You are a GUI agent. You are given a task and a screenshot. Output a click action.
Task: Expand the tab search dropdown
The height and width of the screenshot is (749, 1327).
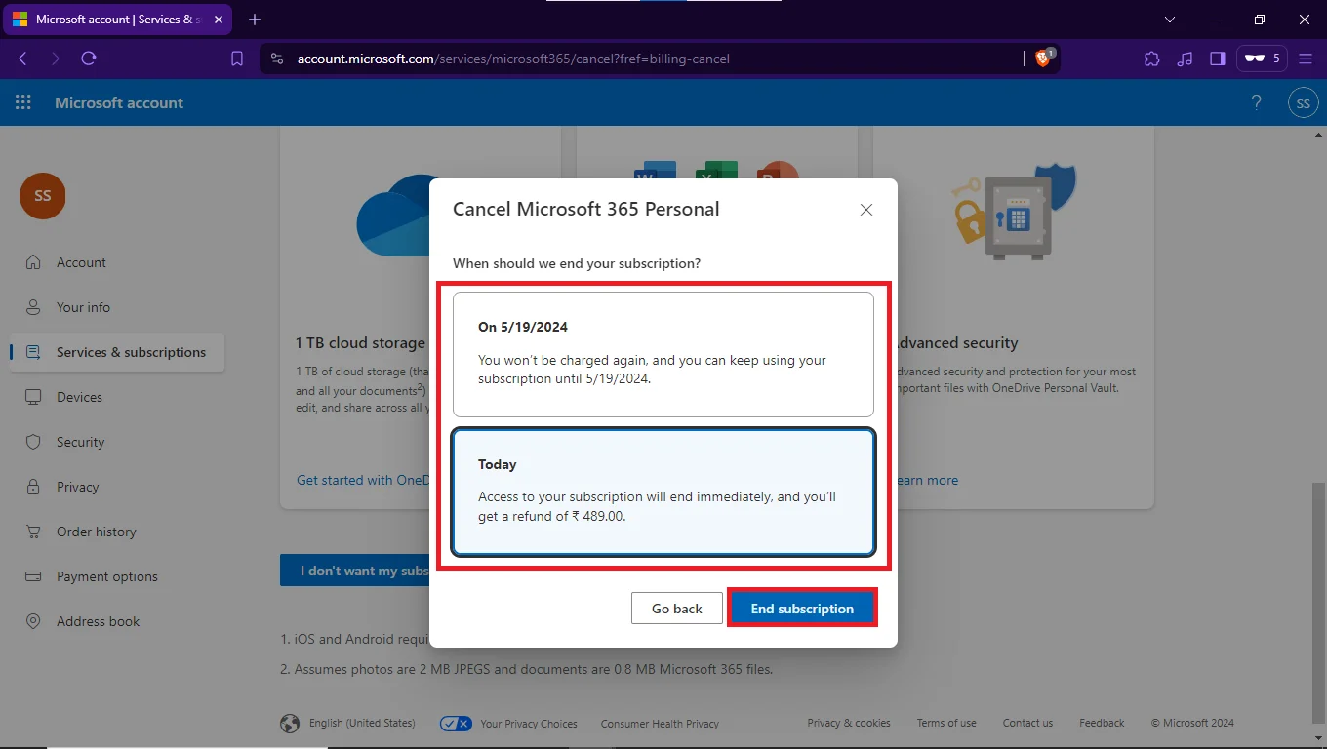coord(1170,20)
